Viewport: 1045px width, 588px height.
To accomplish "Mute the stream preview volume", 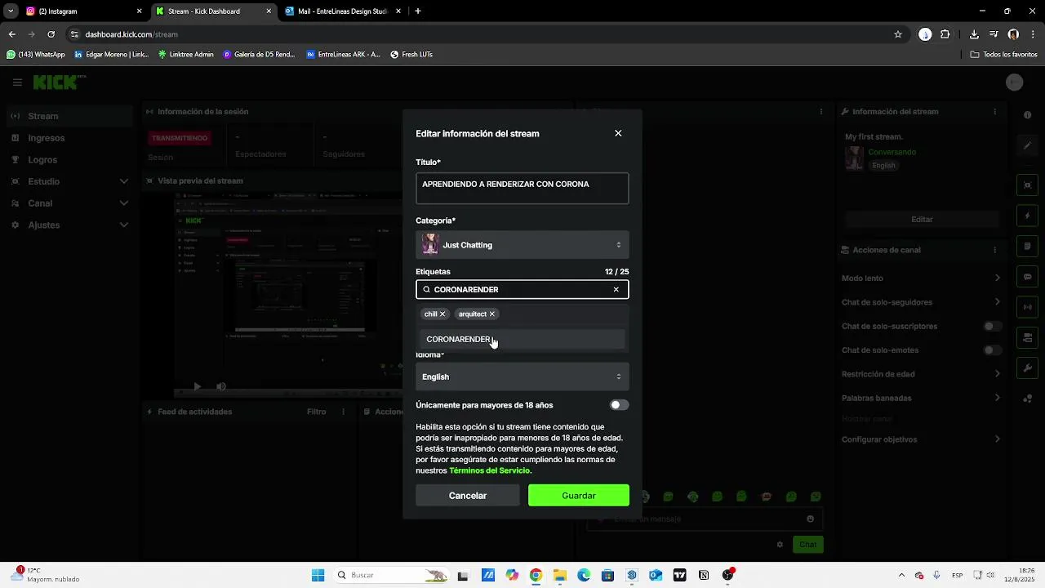I will pos(221,386).
